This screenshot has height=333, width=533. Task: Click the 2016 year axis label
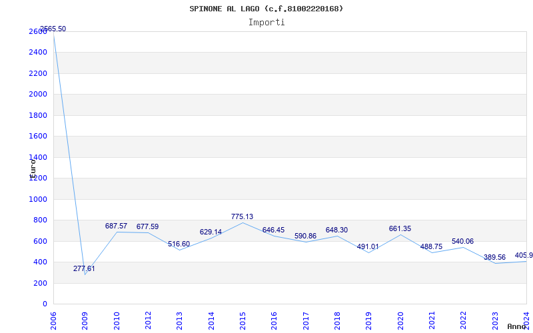(274, 320)
